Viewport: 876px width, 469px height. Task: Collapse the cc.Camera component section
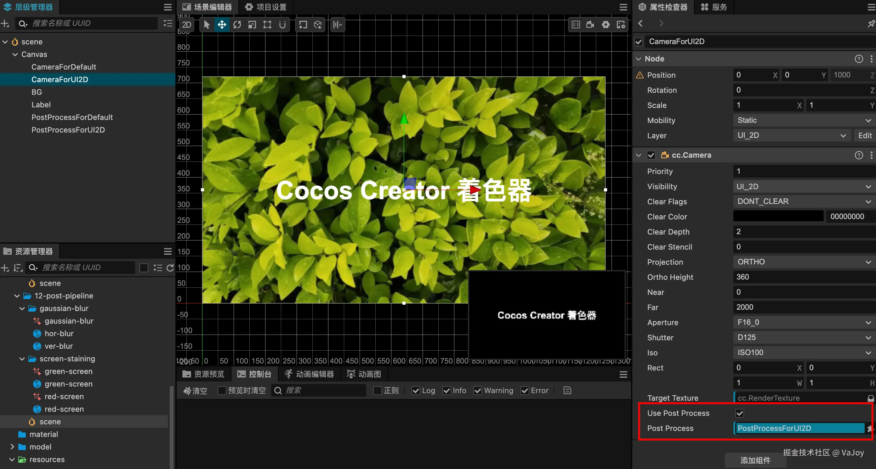[x=639, y=155]
